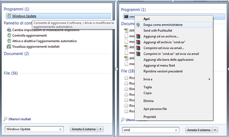Click the Programmi (1) header in right menu

[134, 10]
